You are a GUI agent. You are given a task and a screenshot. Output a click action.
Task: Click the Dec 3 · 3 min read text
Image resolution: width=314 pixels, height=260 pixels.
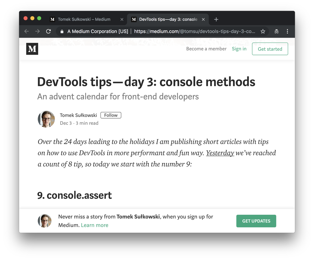point(79,123)
